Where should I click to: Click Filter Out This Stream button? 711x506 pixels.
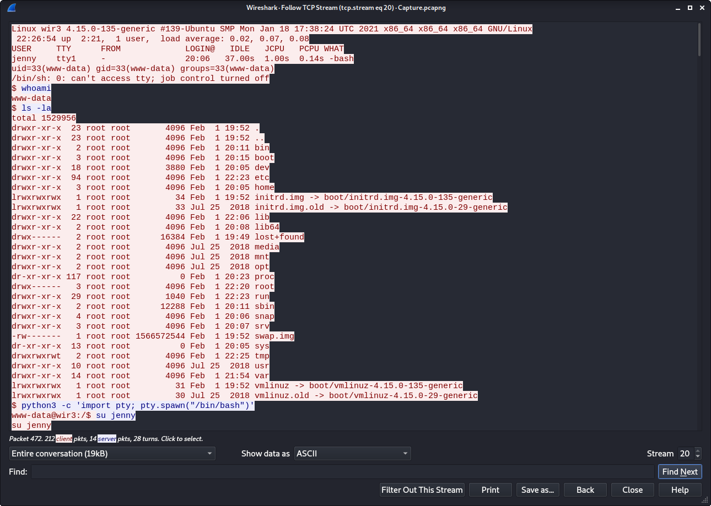[x=422, y=490]
